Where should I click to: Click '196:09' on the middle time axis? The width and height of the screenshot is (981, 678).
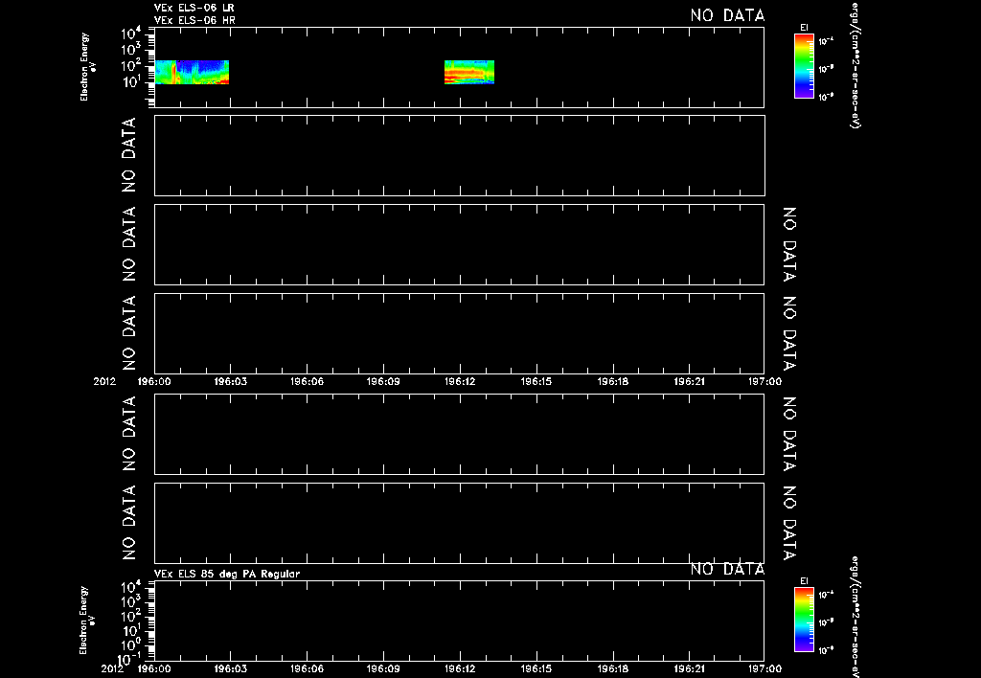[x=383, y=381]
